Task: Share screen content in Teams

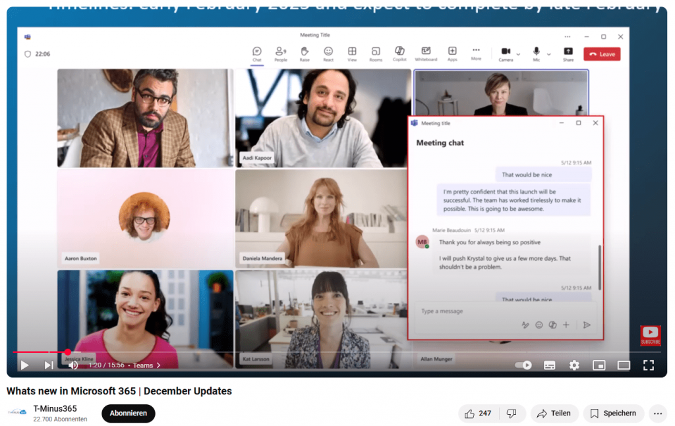Action: point(568,54)
